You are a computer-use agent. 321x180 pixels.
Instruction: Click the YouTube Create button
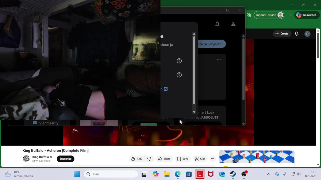[x=282, y=34]
